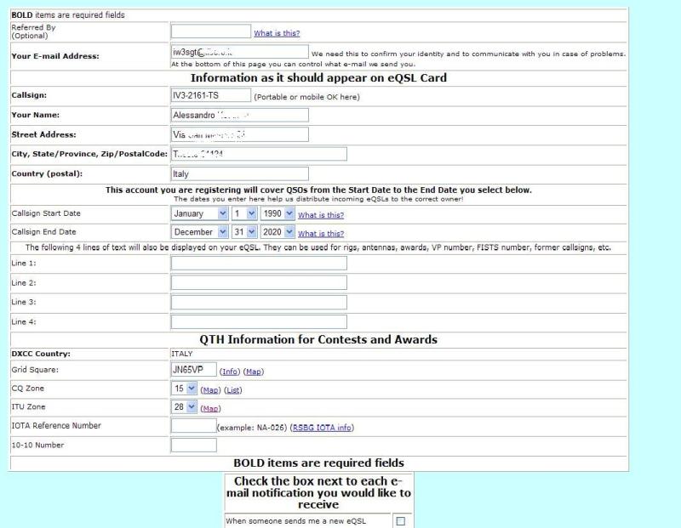This screenshot has height=528, width=681.
Task: Open the ITU Zone Map link
Action: click(x=210, y=409)
